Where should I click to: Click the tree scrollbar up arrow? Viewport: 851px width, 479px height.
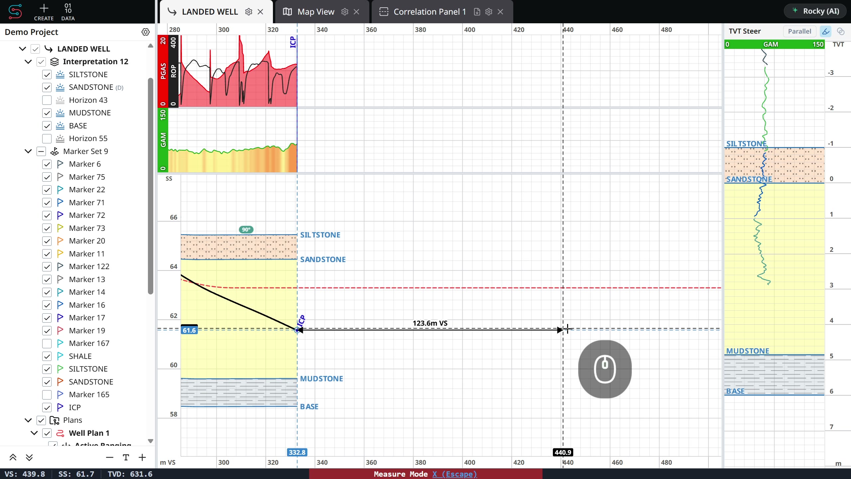click(x=151, y=46)
